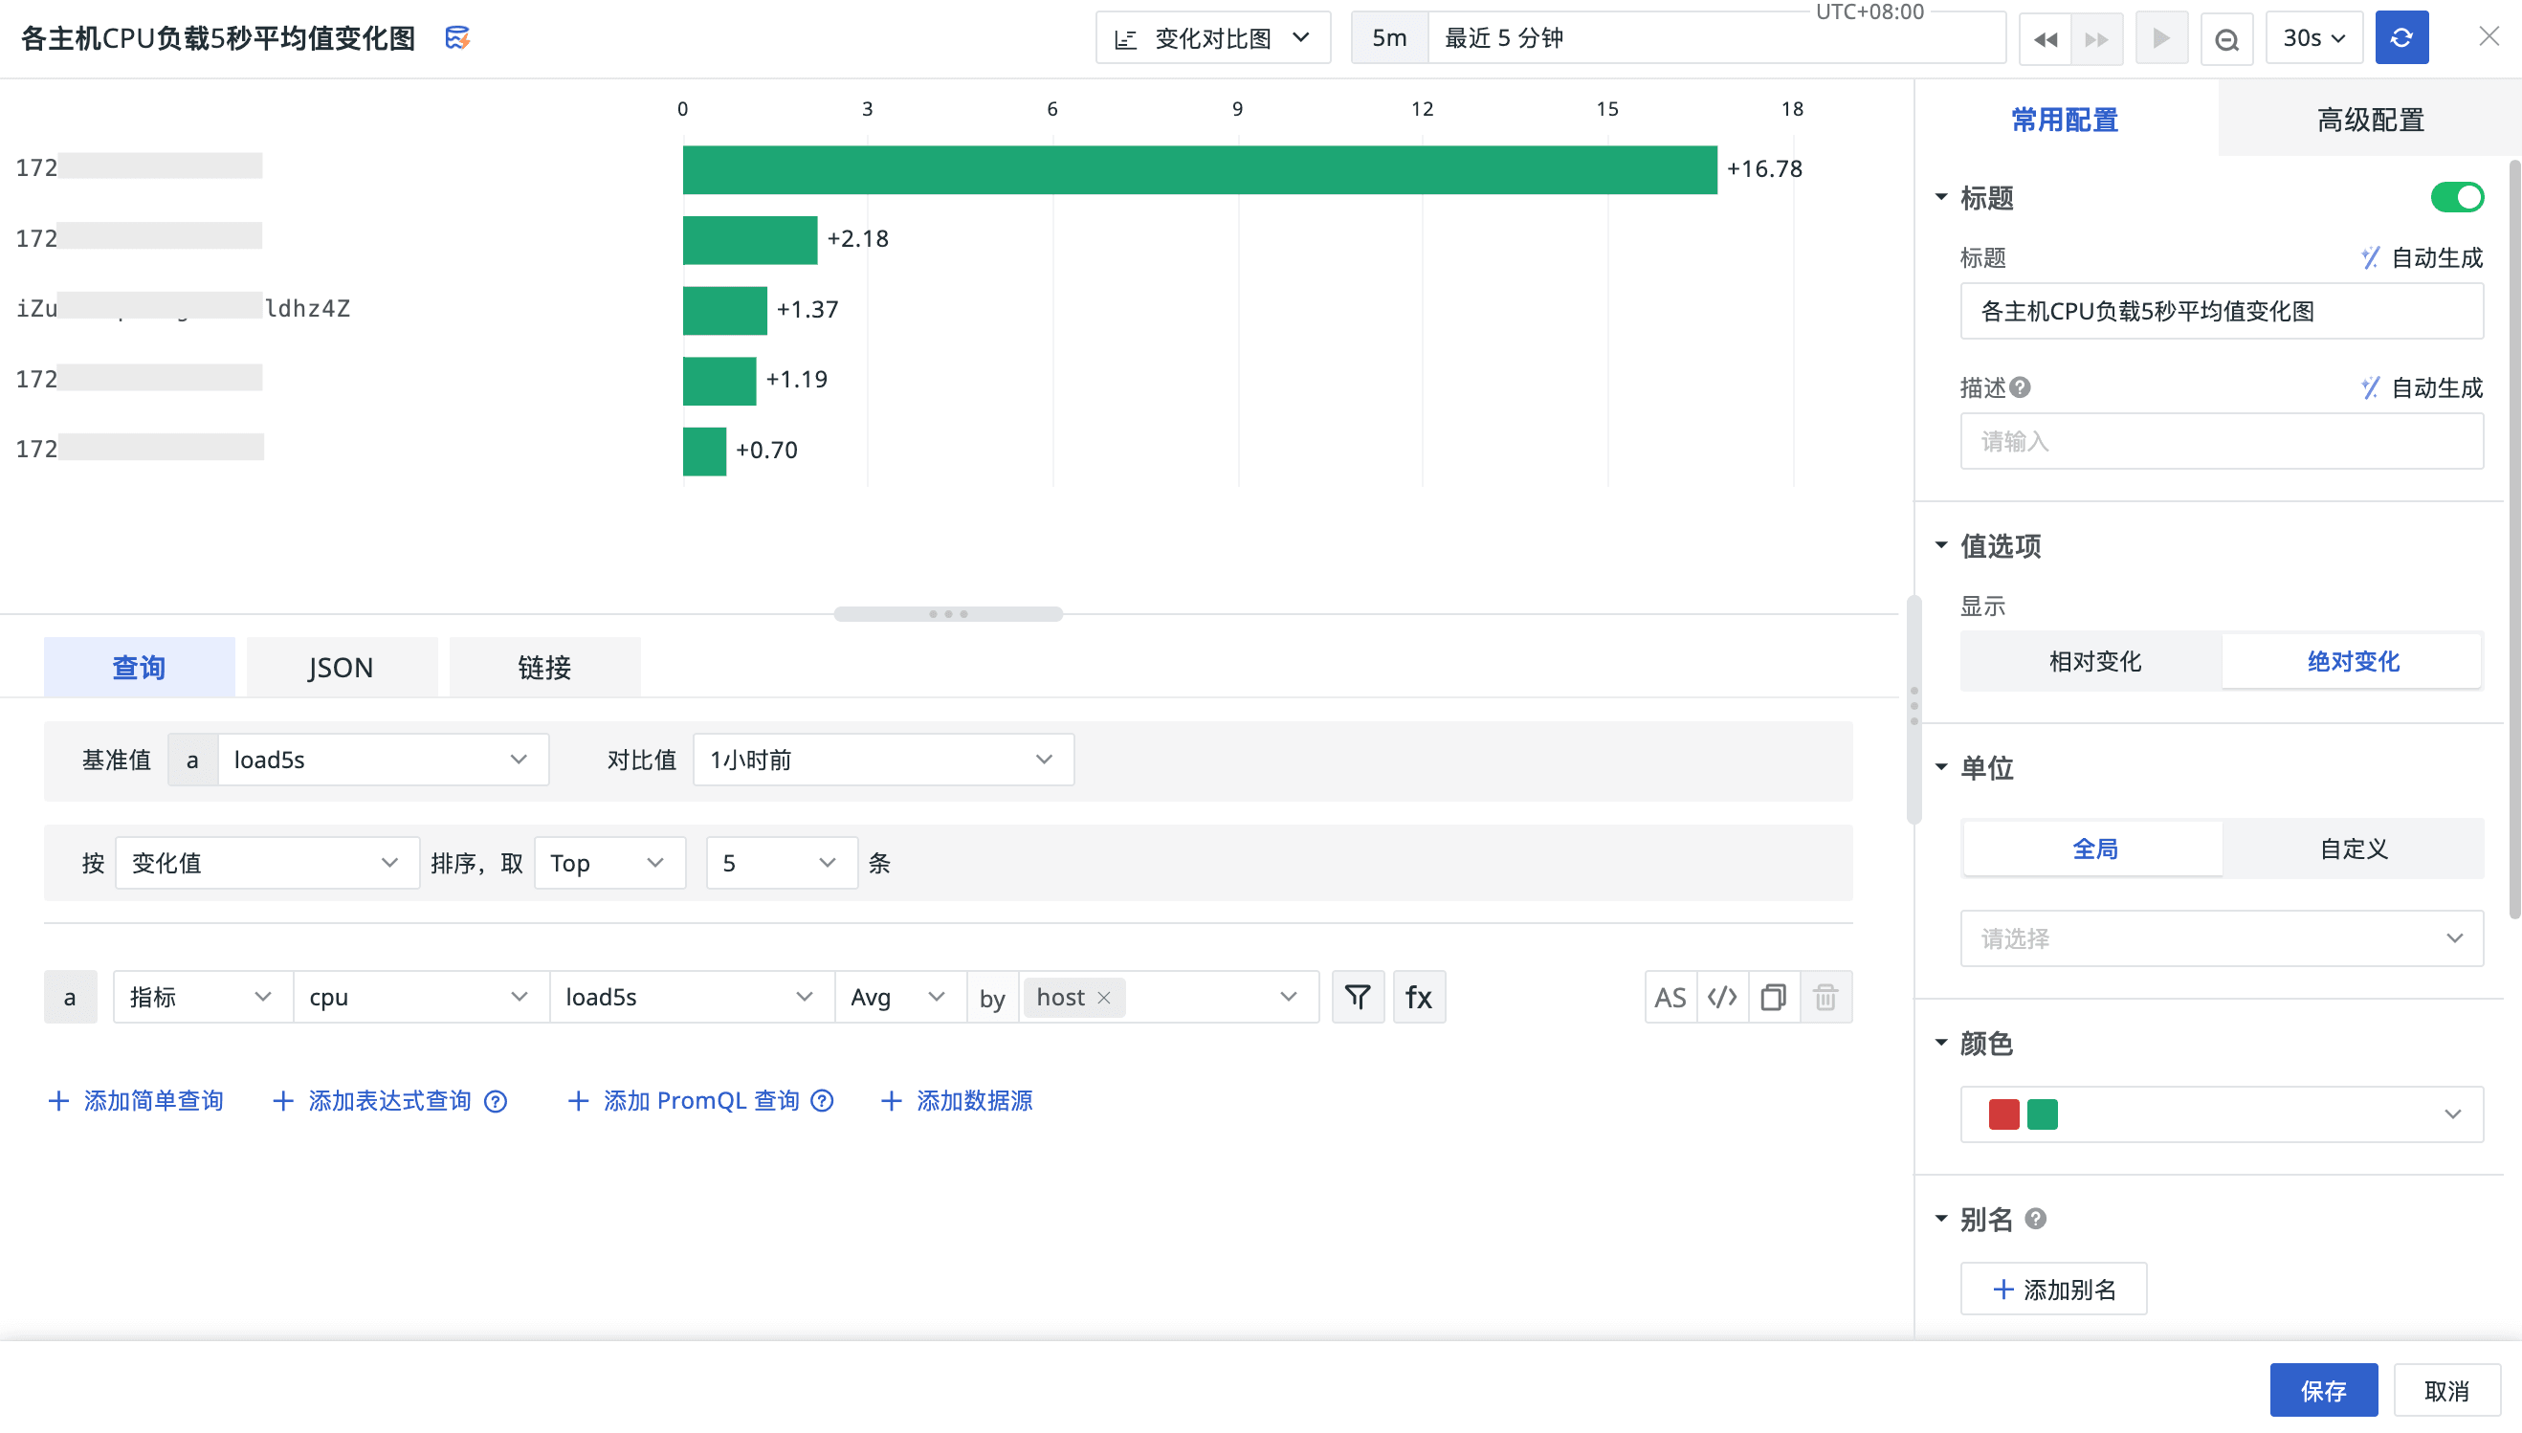Click the blue refresh icon button
The image size is (2522, 1433).
point(2400,37)
